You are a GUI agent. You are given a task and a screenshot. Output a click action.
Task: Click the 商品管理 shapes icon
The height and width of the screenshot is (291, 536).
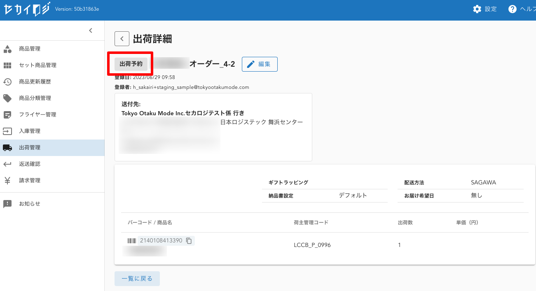(7, 49)
